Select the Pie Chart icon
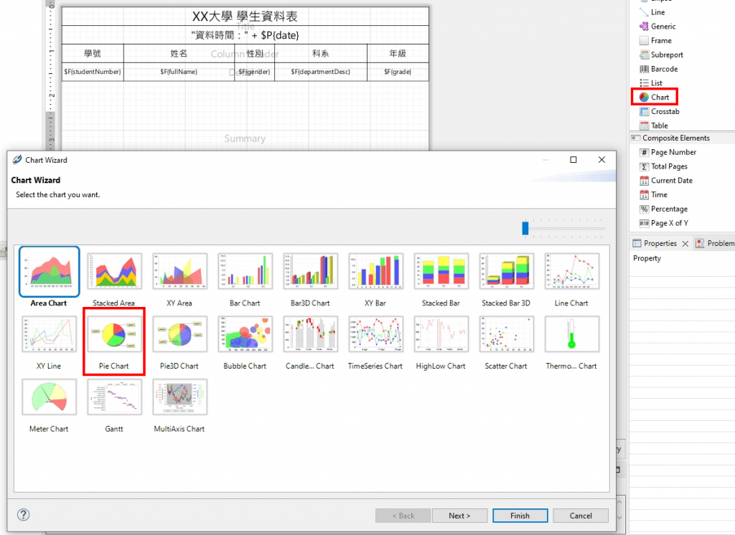This screenshot has height=535, width=735. pyautogui.click(x=114, y=334)
